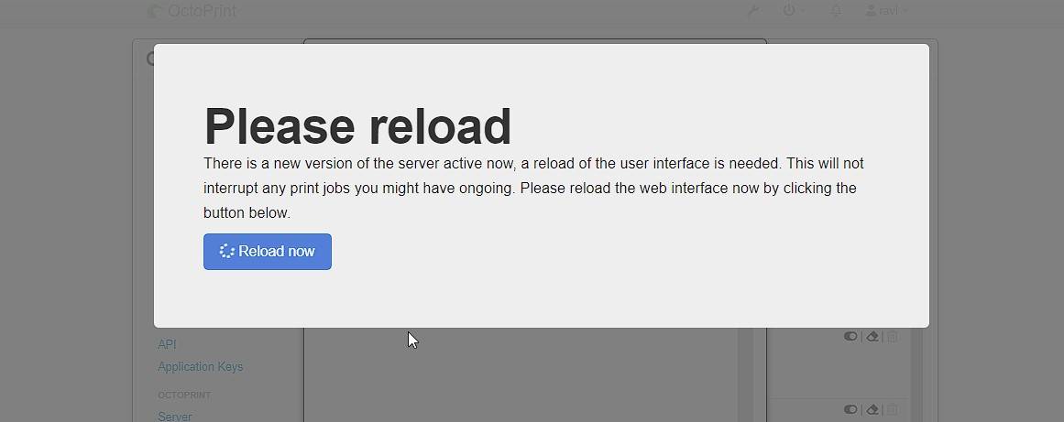The image size is (1064, 422).
Task: Select API in the settings sidebar
Action: click(x=167, y=344)
